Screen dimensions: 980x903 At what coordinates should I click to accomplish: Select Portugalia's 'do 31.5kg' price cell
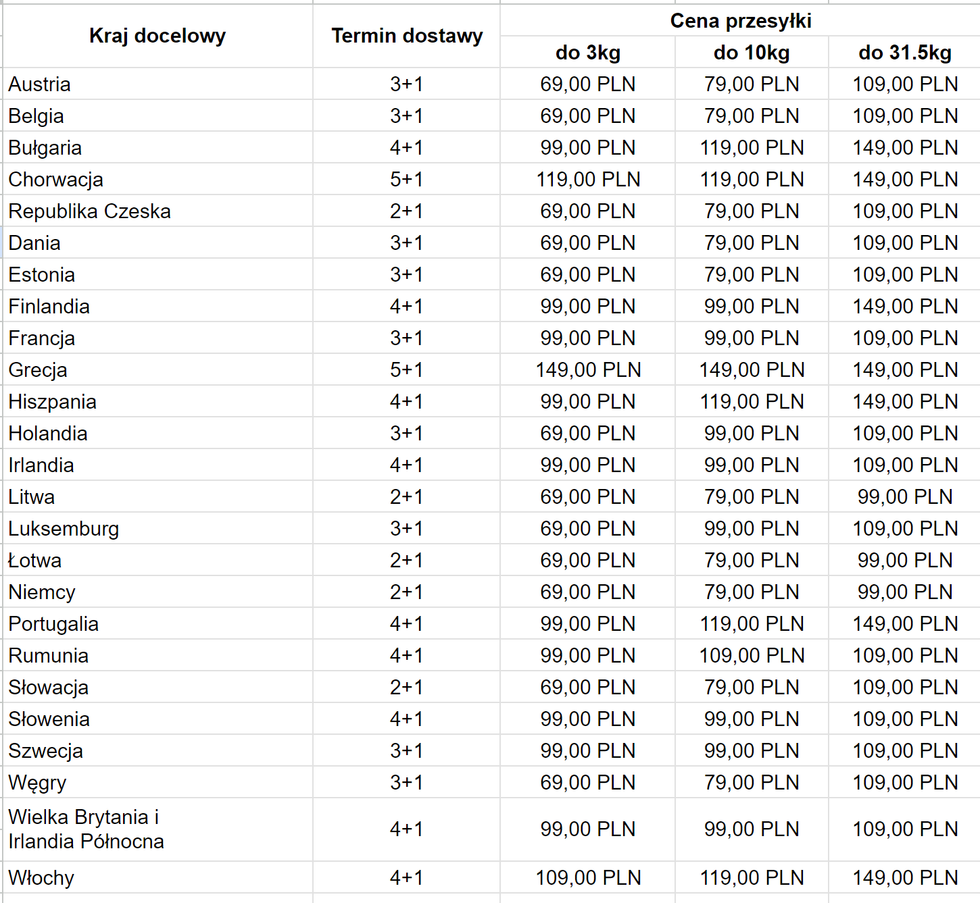coord(905,624)
